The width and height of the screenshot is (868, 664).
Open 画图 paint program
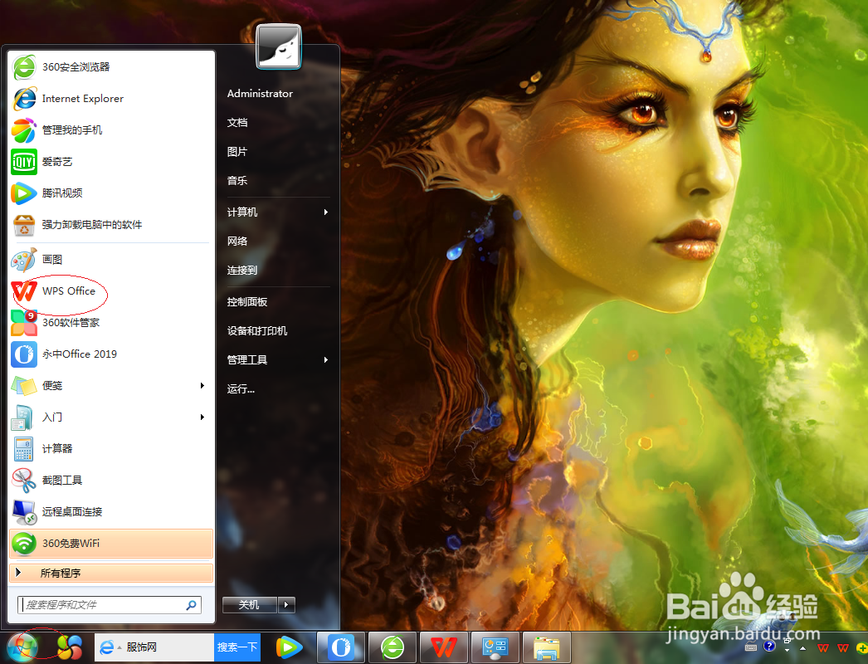click(111, 260)
